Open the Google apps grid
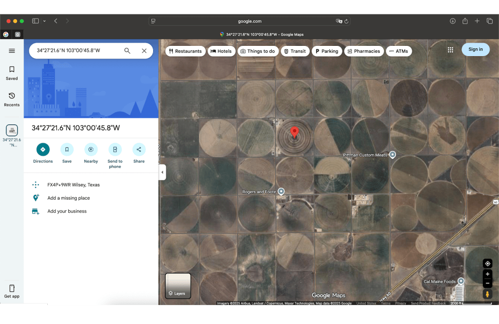This screenshot has height=324, width=499. click(450, 50)
